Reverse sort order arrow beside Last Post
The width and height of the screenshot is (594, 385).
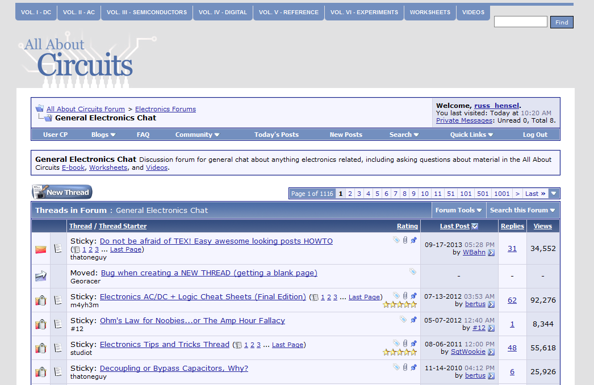pos(475,226)
